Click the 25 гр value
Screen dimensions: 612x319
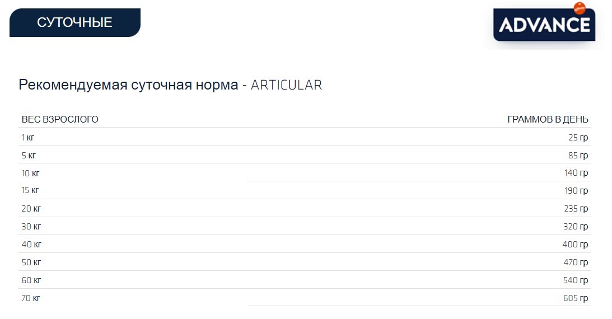pos(578,137)
